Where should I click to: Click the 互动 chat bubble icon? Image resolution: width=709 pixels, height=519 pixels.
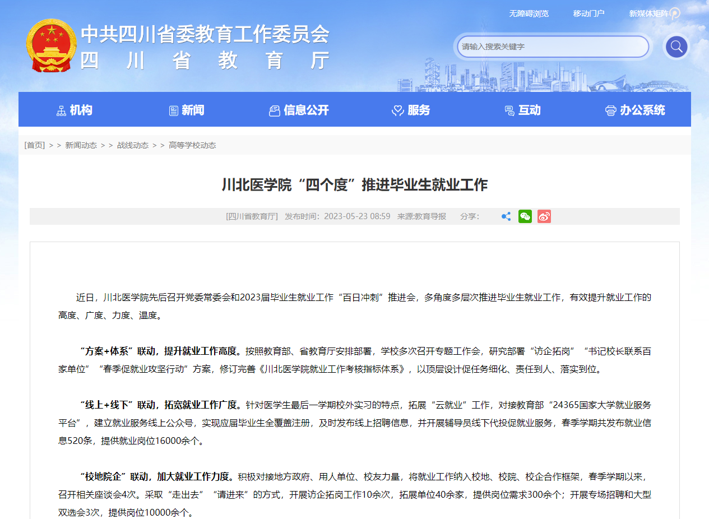pos(508,110)
